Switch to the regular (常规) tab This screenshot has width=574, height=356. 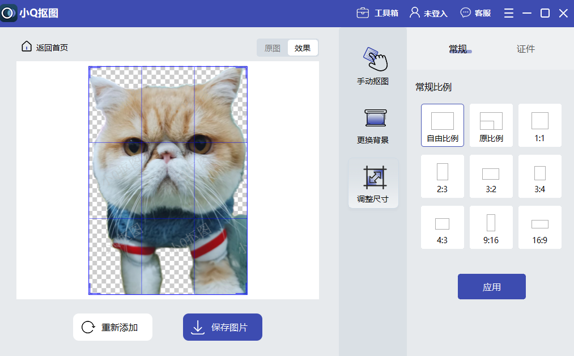click(457, 49)
